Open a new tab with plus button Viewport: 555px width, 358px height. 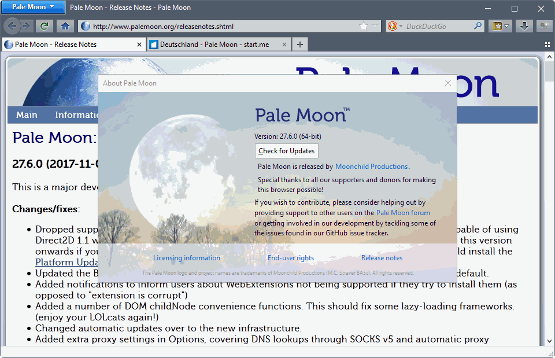click(x=300, y=45)
